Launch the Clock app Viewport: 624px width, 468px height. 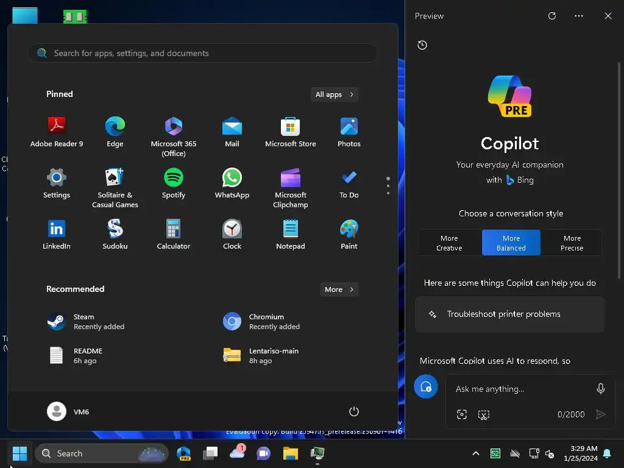coord(232,235)
